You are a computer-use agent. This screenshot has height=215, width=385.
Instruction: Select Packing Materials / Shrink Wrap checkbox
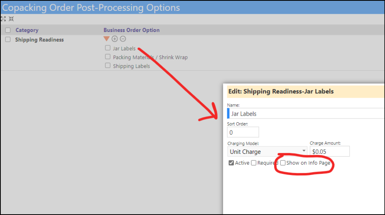pyautogui.click(x=108, y=57)
